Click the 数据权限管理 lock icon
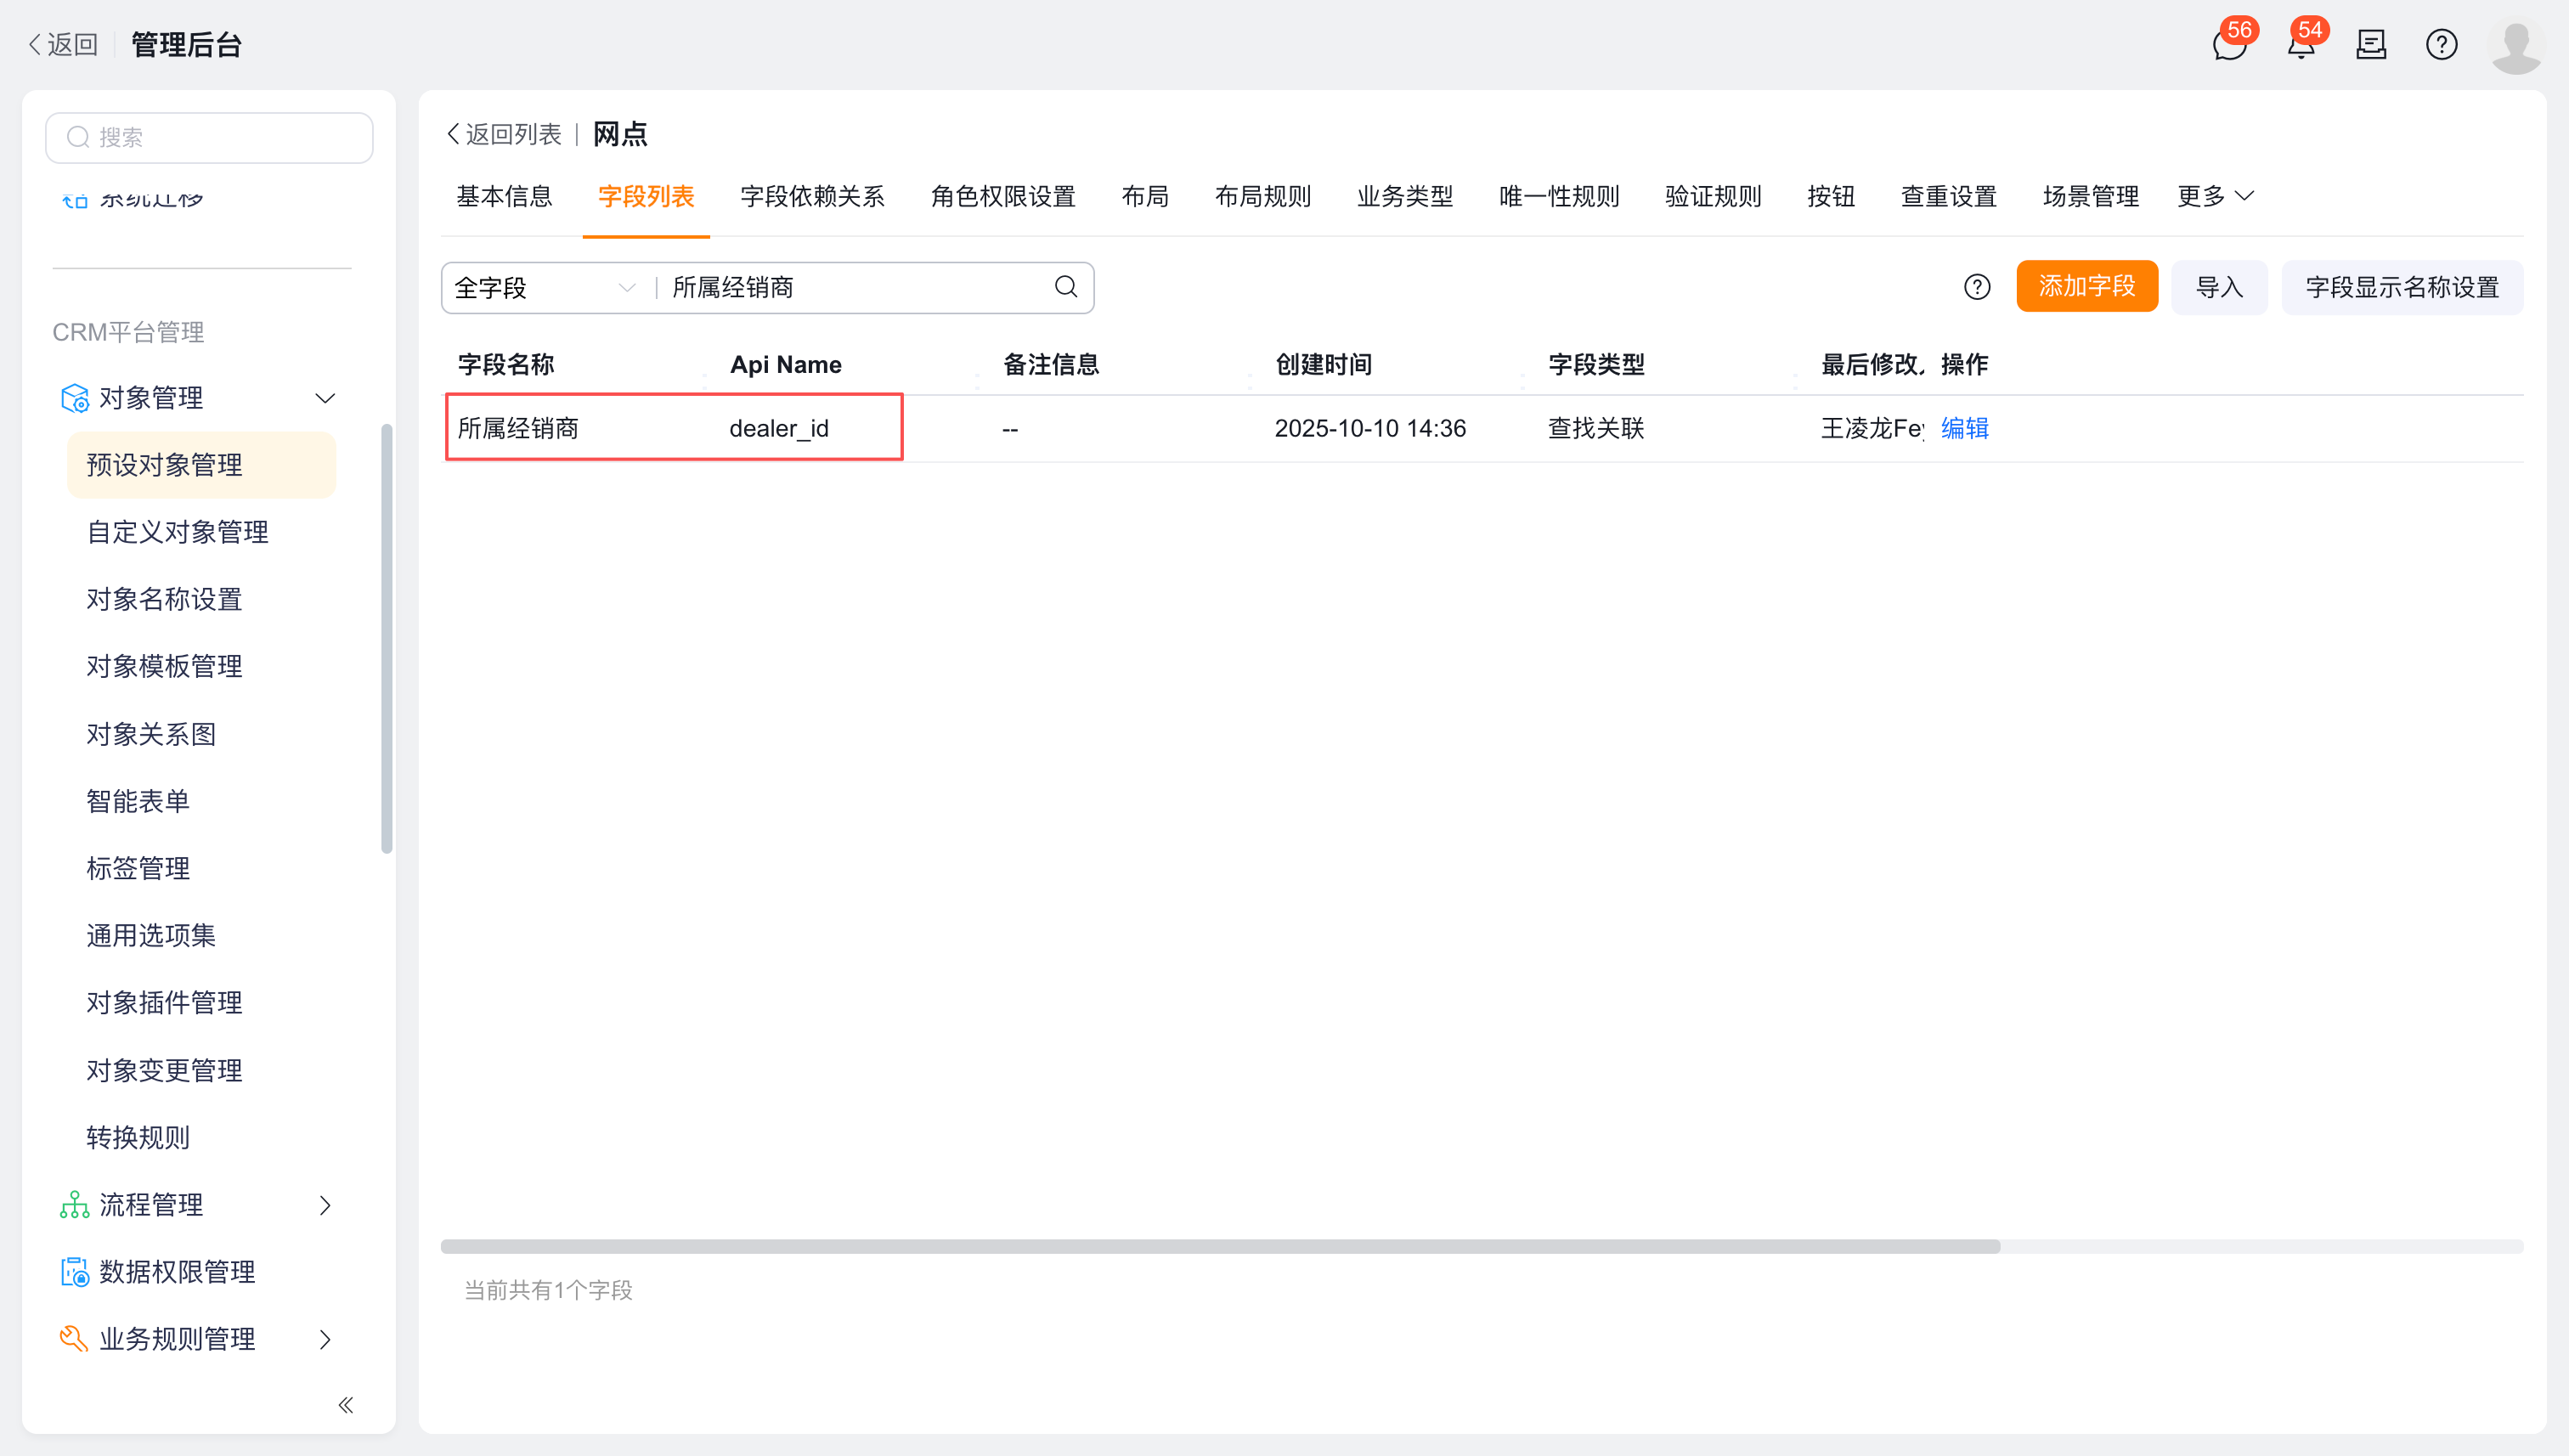Viewport: 2569px width, 1456px height. [75, 1272]
